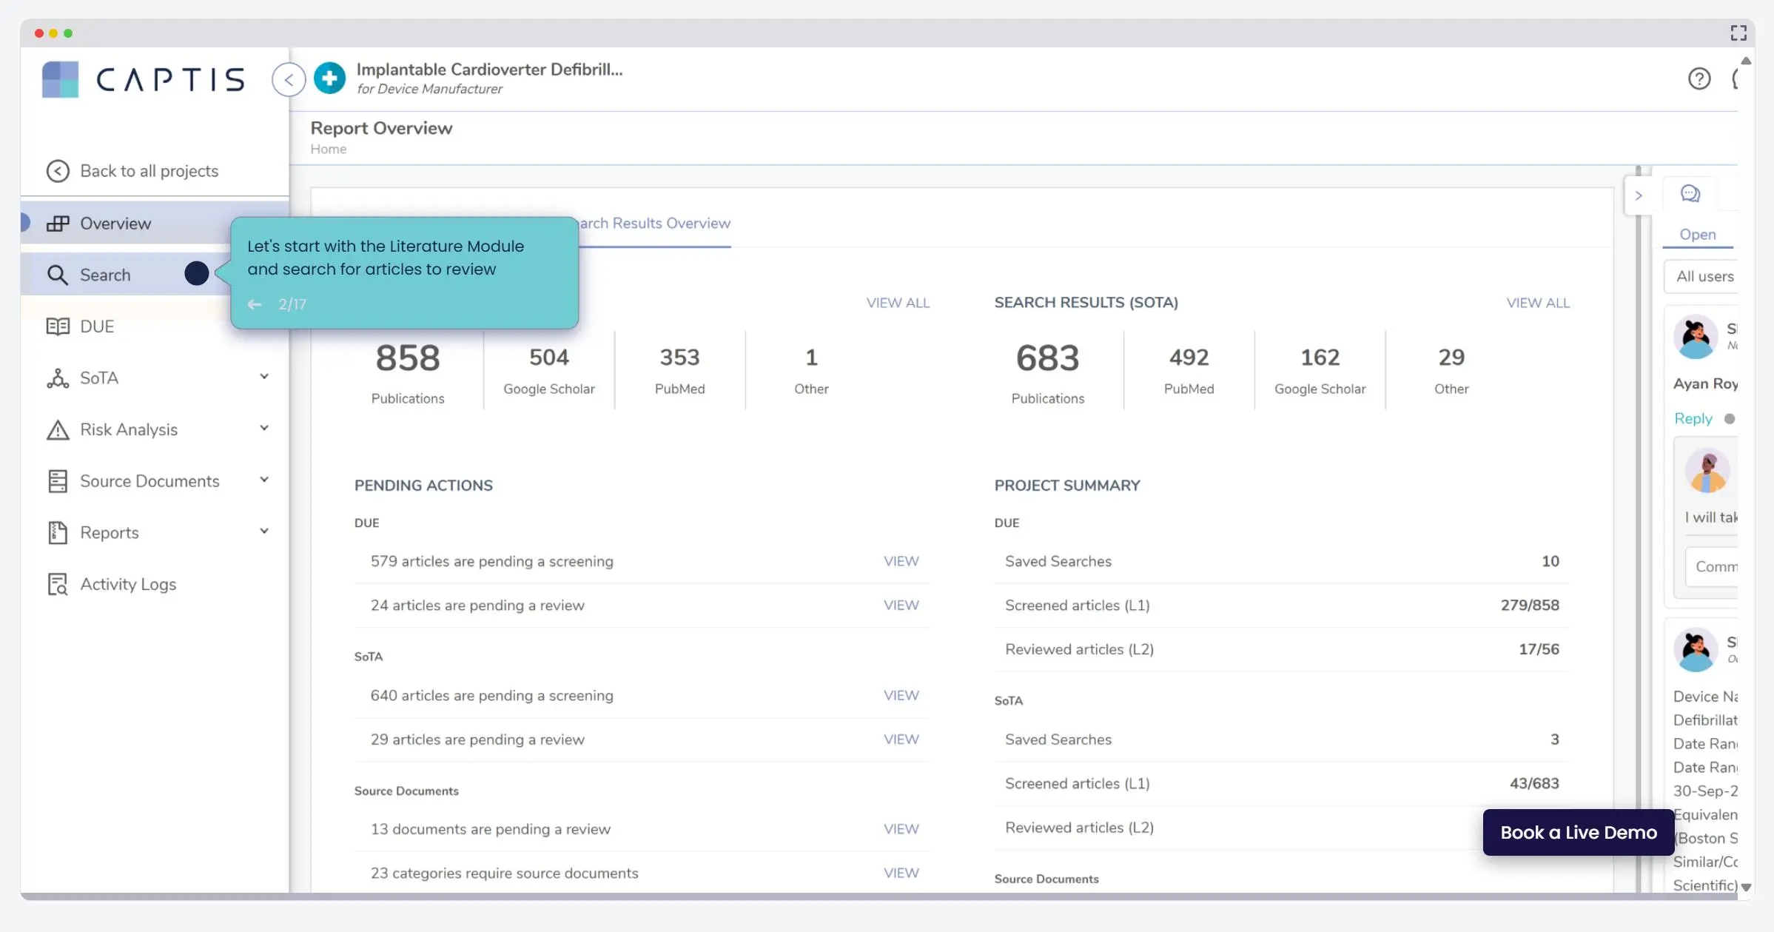1774x932 pixels.
Task: Click the Book a Live Demo button
Action: pyautogui.click(x=1578, y=832)
